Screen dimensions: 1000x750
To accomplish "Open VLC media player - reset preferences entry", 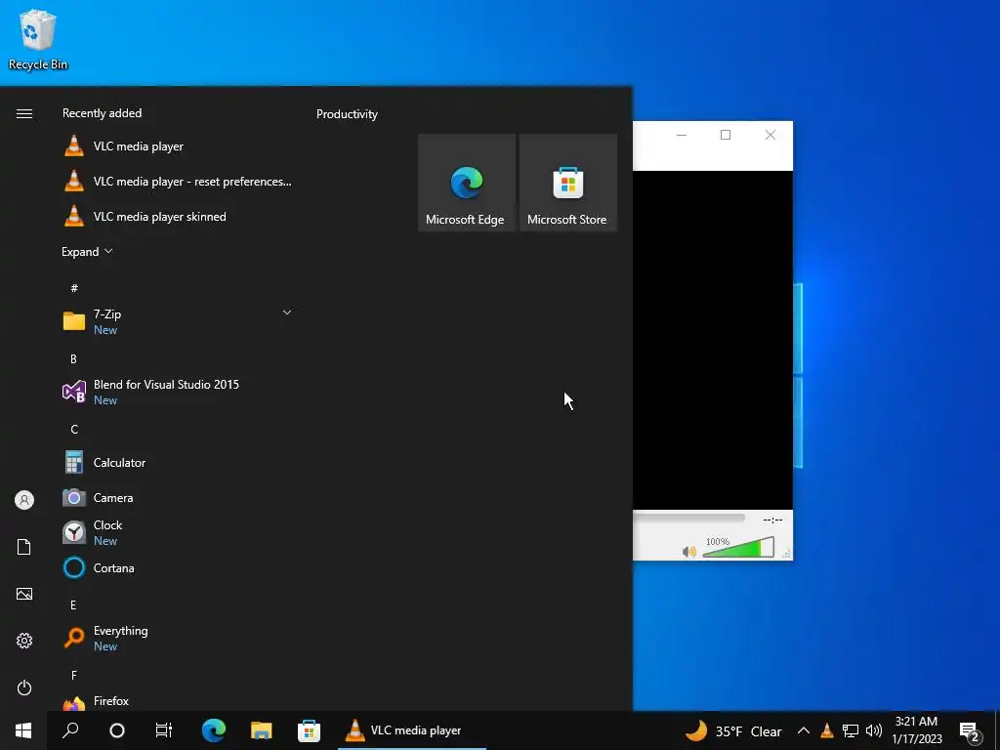I will tap(179, 181).
